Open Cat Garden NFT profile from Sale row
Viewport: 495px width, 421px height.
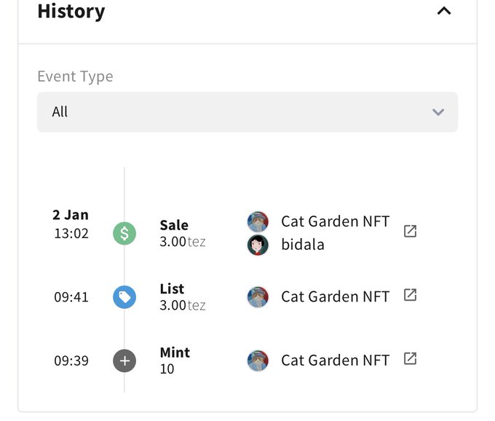pos(335,221)
